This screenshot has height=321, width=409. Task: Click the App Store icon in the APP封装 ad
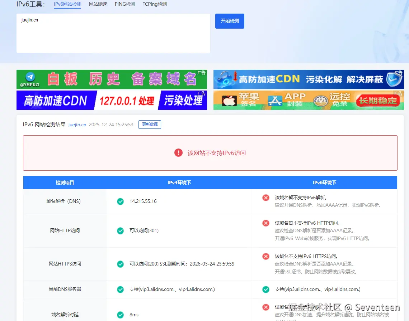coord(275,101)
